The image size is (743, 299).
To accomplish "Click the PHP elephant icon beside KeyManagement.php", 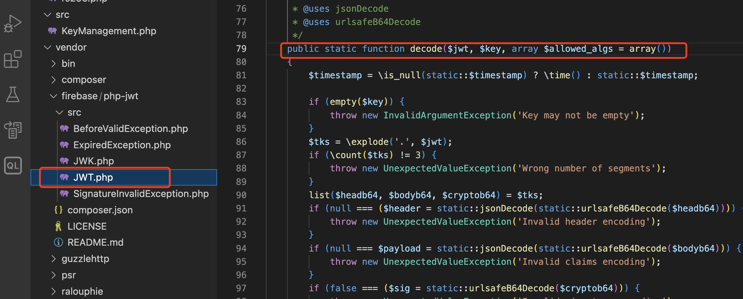I will coord(52,31).
